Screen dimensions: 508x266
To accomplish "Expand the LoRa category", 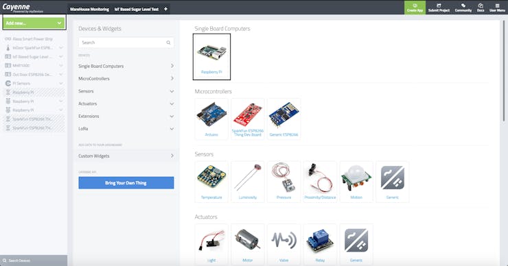I will tap(126, 129).
